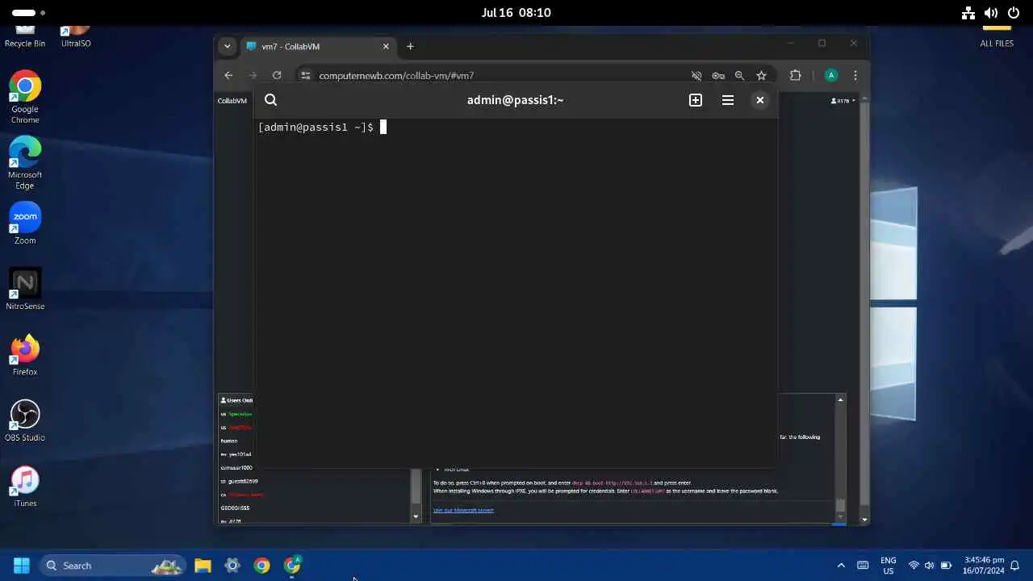Open a new Chrome tab
Viewport: 1033px width, 581px height.
coord(410,46)
